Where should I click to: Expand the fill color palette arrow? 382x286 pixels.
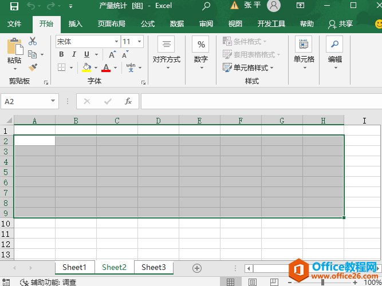(x=96, y=67)
